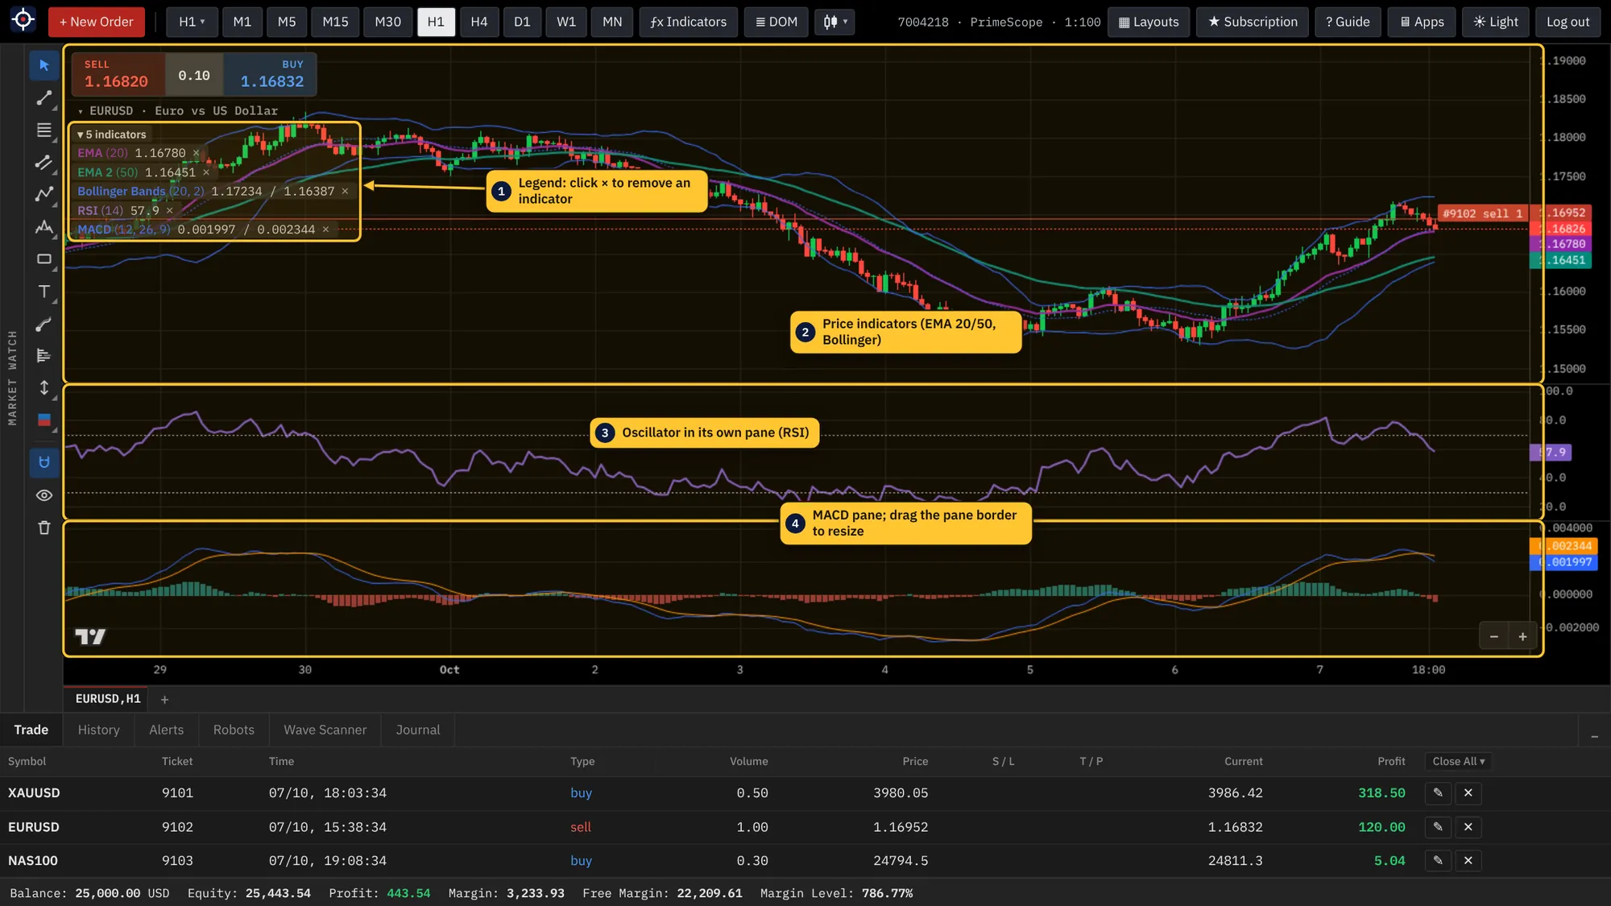Zoom out chart with minus button

click(x=1494, y=636)
